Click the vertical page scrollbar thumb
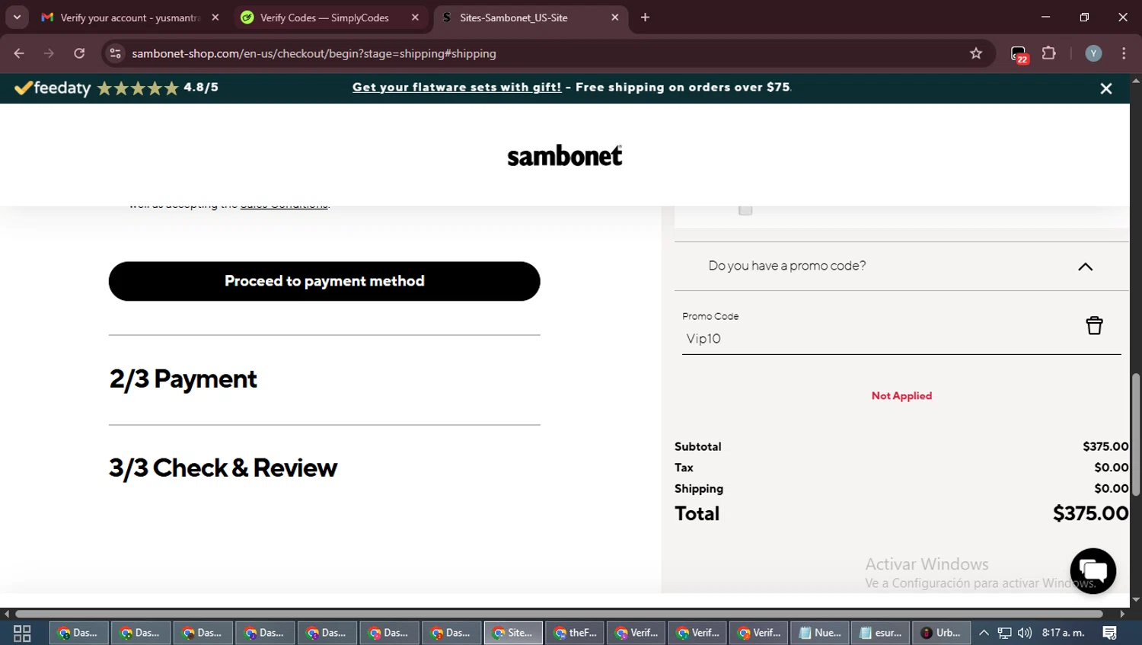Viewport: 1142px width, 645px height. click(x=1136, y=435)
